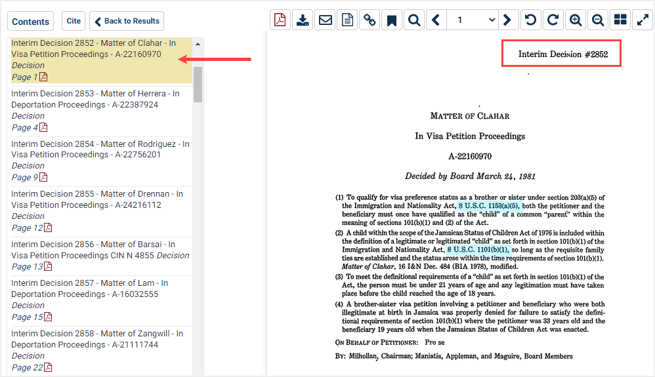Screen dimensions: 655x377
Task: Click the 'Matter of Clahar' document heading
Action: [x=470, y=116]
